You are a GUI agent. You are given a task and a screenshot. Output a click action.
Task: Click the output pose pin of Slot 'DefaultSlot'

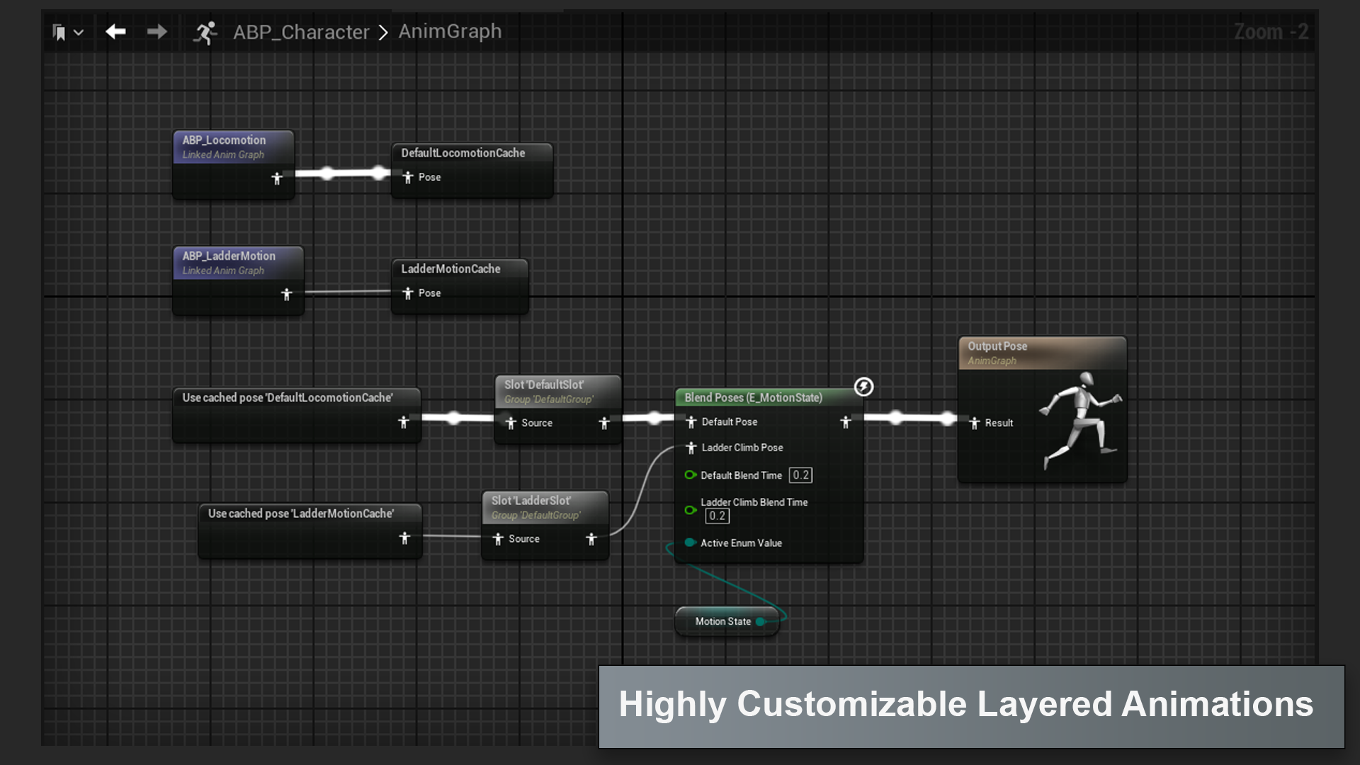pos(604,423)
